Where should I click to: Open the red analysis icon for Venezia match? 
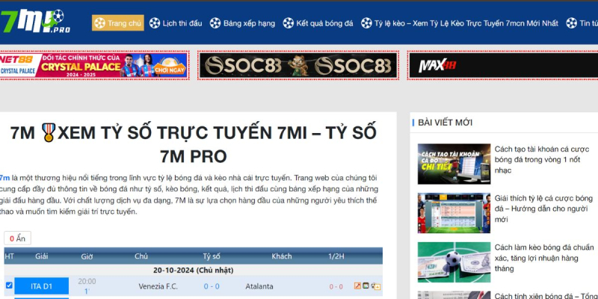(x=357, y=286)
